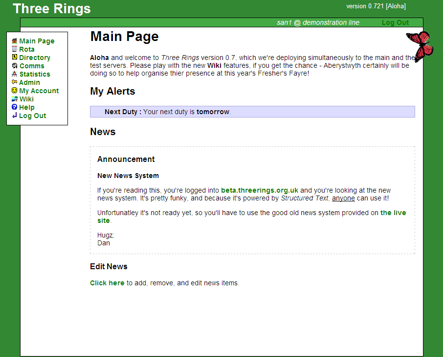The width and height of the screenshot is (443, 357).
Task: Open the Wiki link in the sidebar
Action: (26, 99)
